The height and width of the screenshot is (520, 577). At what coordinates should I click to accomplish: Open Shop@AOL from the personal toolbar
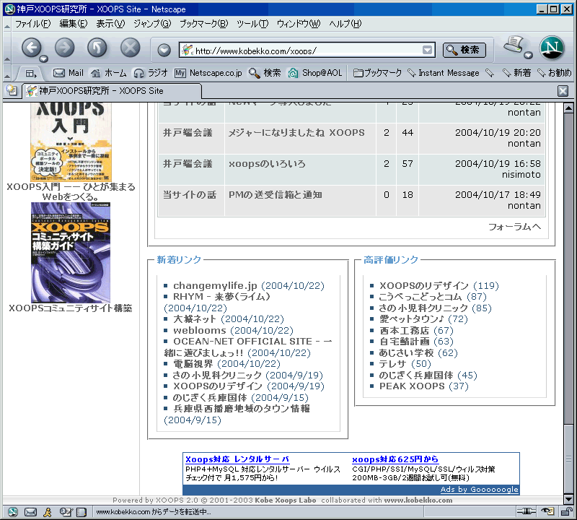[x=315, y=73]
